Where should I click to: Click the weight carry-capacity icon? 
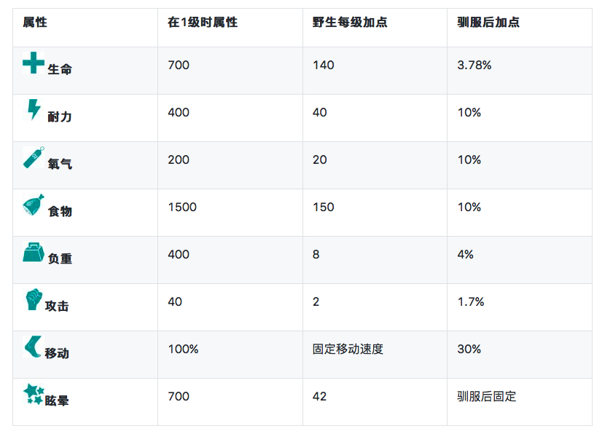(34, 252)
